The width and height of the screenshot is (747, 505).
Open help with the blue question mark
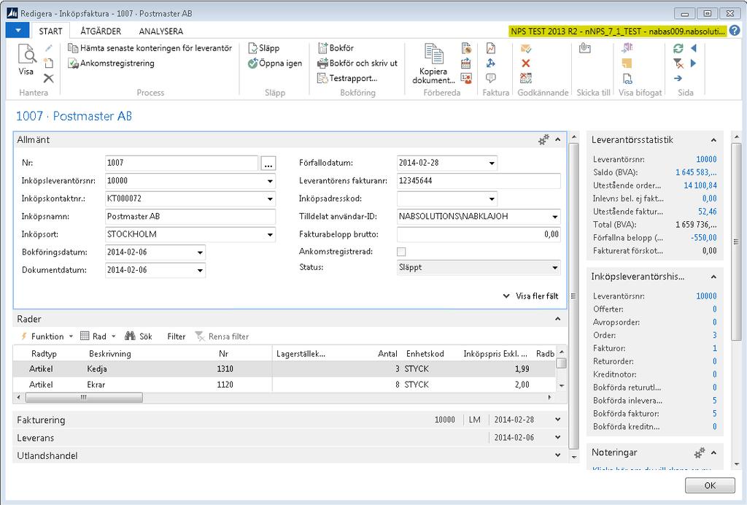[x=735, y=31]
